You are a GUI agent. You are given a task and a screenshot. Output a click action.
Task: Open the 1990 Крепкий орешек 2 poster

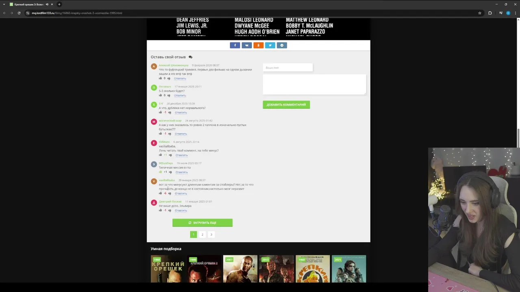[x=204, y=268]
